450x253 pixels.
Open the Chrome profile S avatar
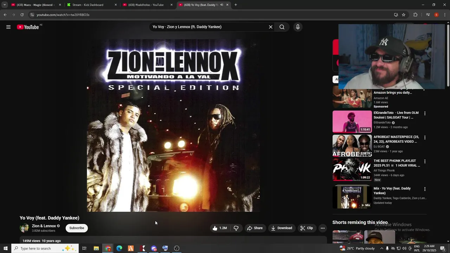coord(436,15)
